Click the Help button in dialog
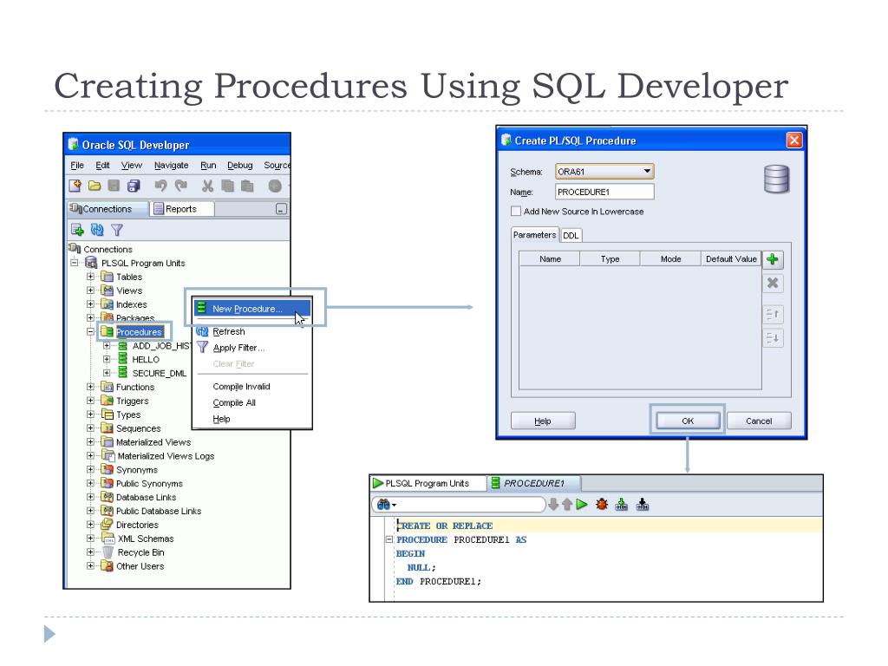Viewport: 888px width, 666px height. pyautogui.click(x=543, y=421)
